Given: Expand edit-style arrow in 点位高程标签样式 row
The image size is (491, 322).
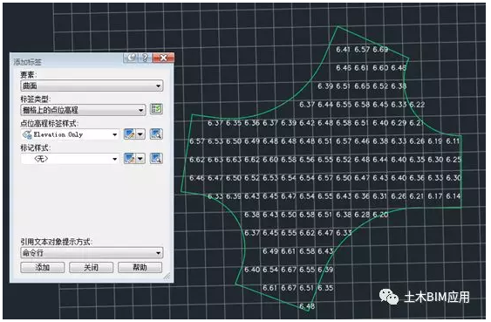Looking at the screenshot, I should tap(140, 134).
